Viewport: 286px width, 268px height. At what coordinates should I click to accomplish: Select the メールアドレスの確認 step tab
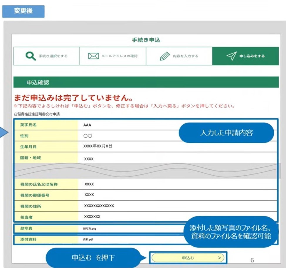coord(113,56)
